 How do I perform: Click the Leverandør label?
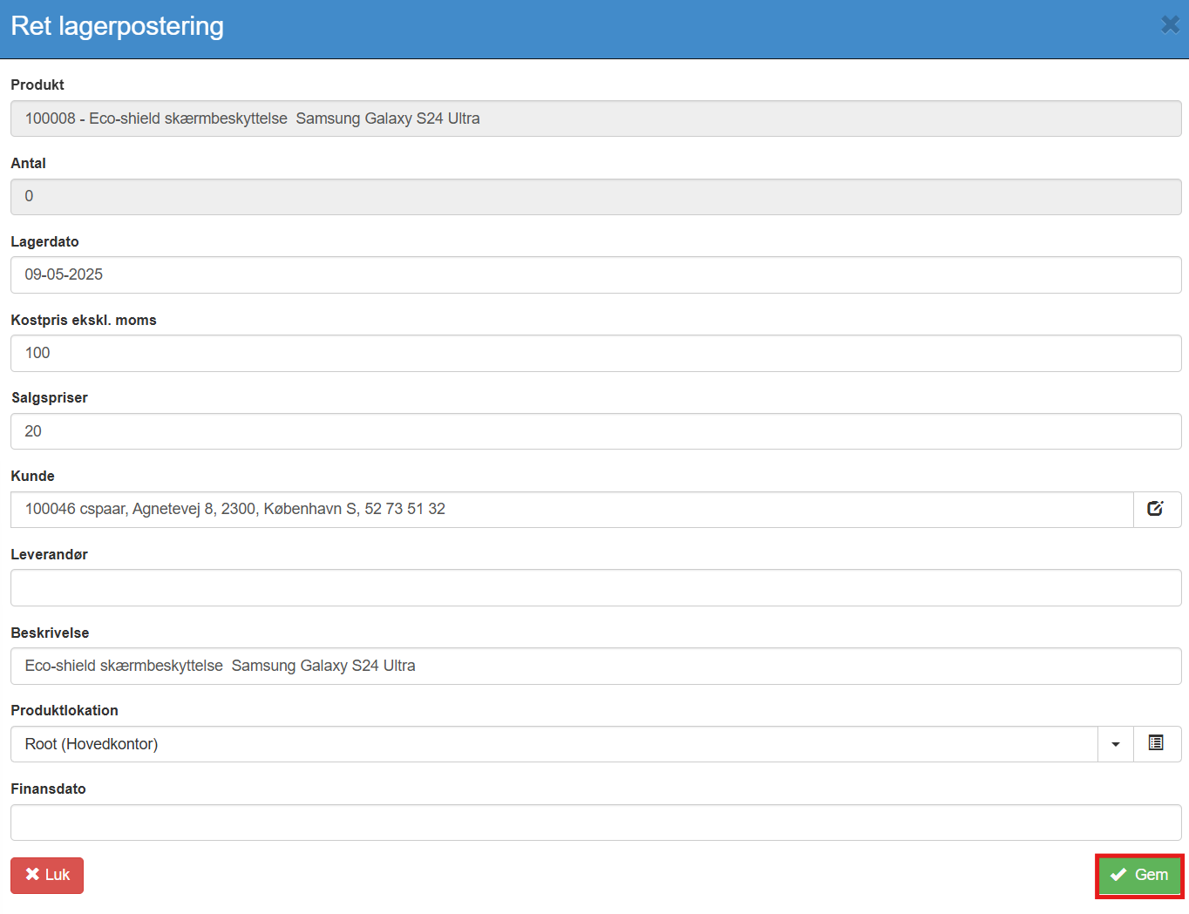[49, 554]
